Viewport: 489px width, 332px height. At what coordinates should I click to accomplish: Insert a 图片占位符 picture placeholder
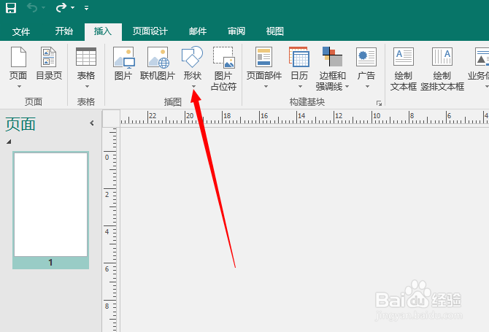pos(223,69)
